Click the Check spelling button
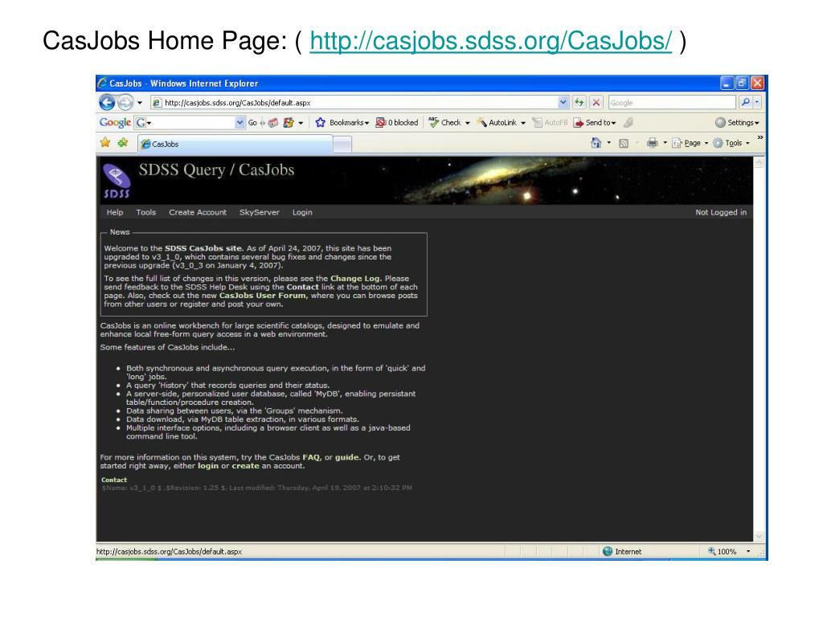 [x=448, y=123]
